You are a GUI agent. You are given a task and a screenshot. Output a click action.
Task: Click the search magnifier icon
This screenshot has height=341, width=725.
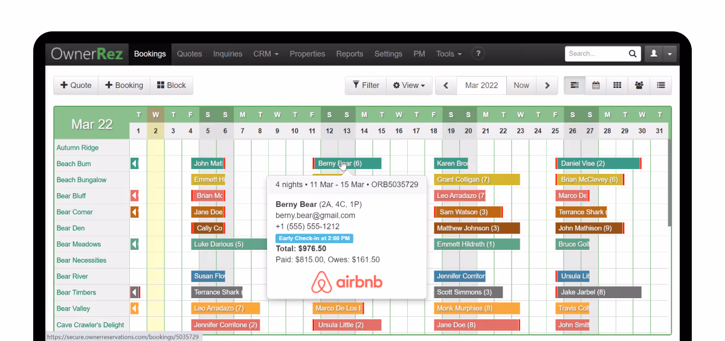[x=633, y=54]
